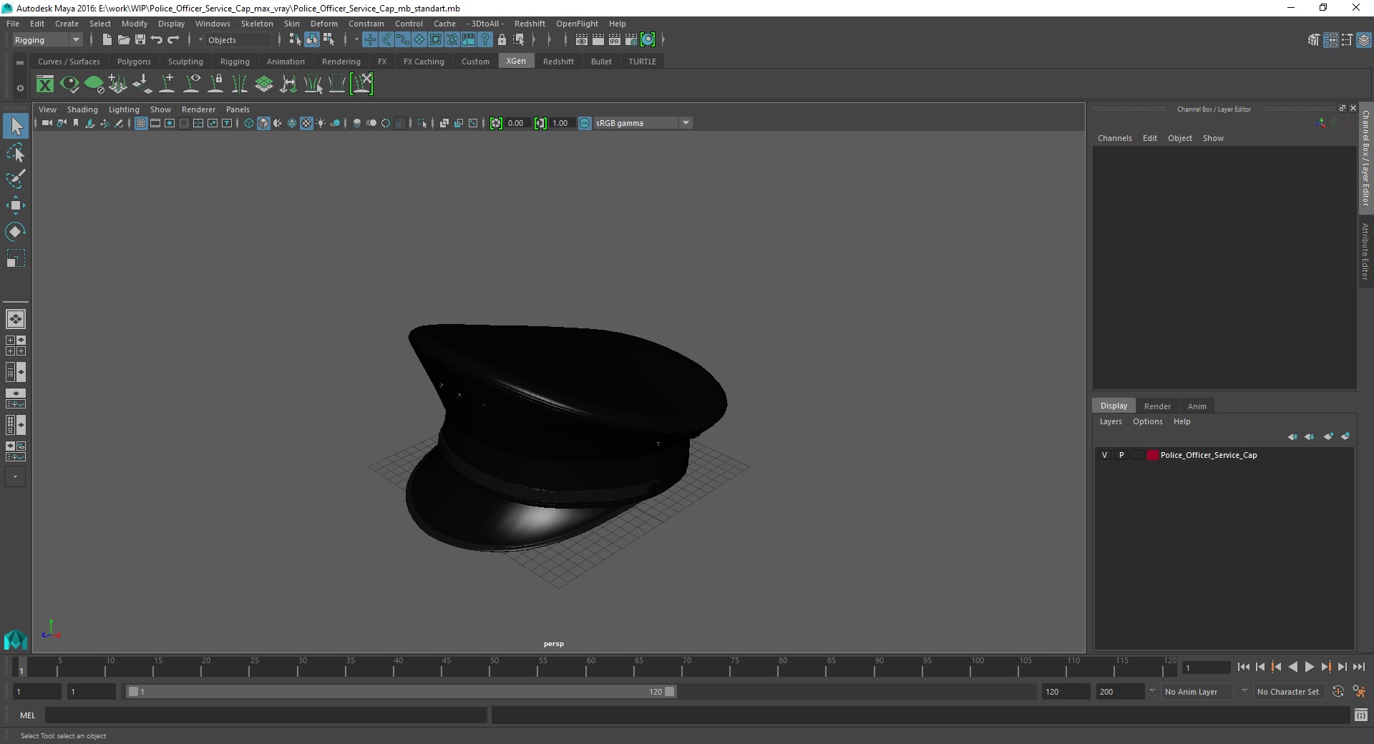Screen dimensions: 1374x744
Task: Click play forwards button
Action: pyautogui.click(x=1309, y=667)
